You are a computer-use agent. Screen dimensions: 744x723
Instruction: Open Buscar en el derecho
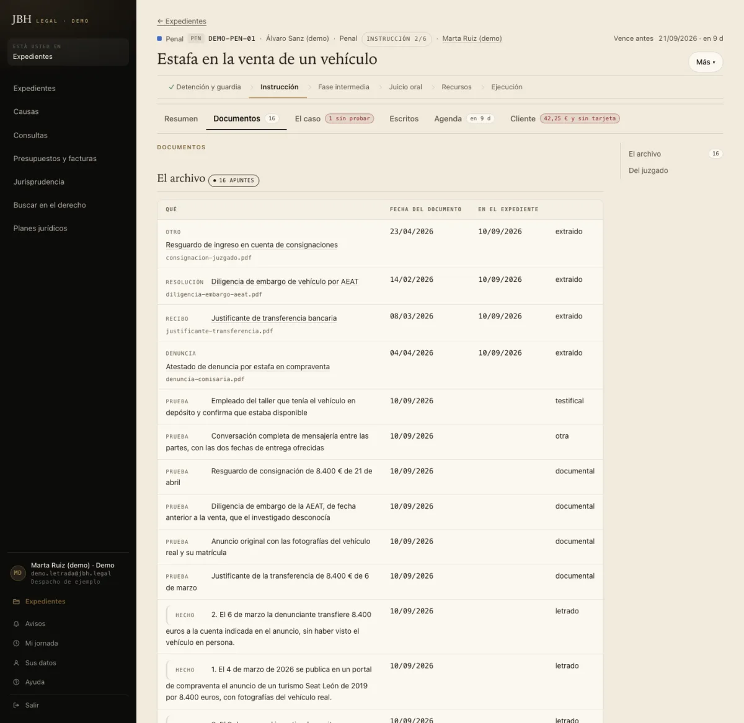[x=50, y=205]
